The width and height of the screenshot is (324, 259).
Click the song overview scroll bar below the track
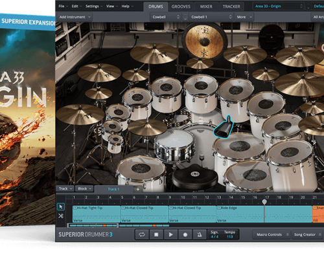click(93, 225)
